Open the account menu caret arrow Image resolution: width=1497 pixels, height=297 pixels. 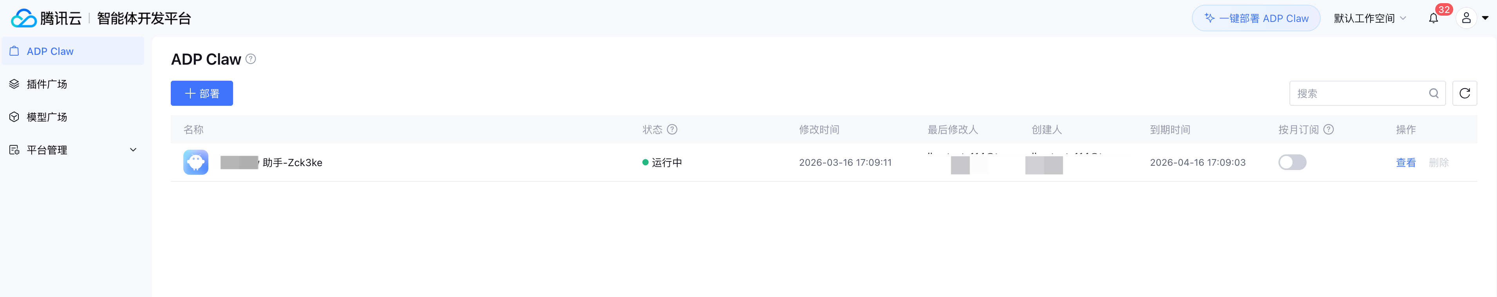tap(1485, 18)
